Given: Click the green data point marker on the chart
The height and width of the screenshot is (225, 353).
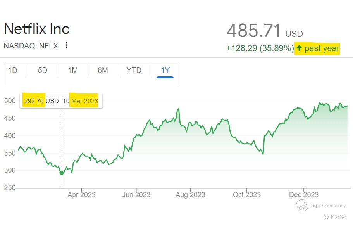Looking at the screenshot, I should click(62, 173).
